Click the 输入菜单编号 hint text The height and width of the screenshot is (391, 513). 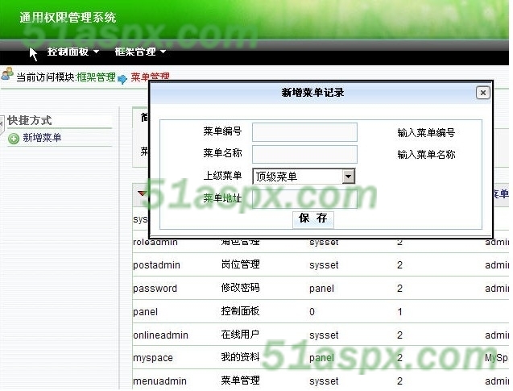tap(426, 133)
